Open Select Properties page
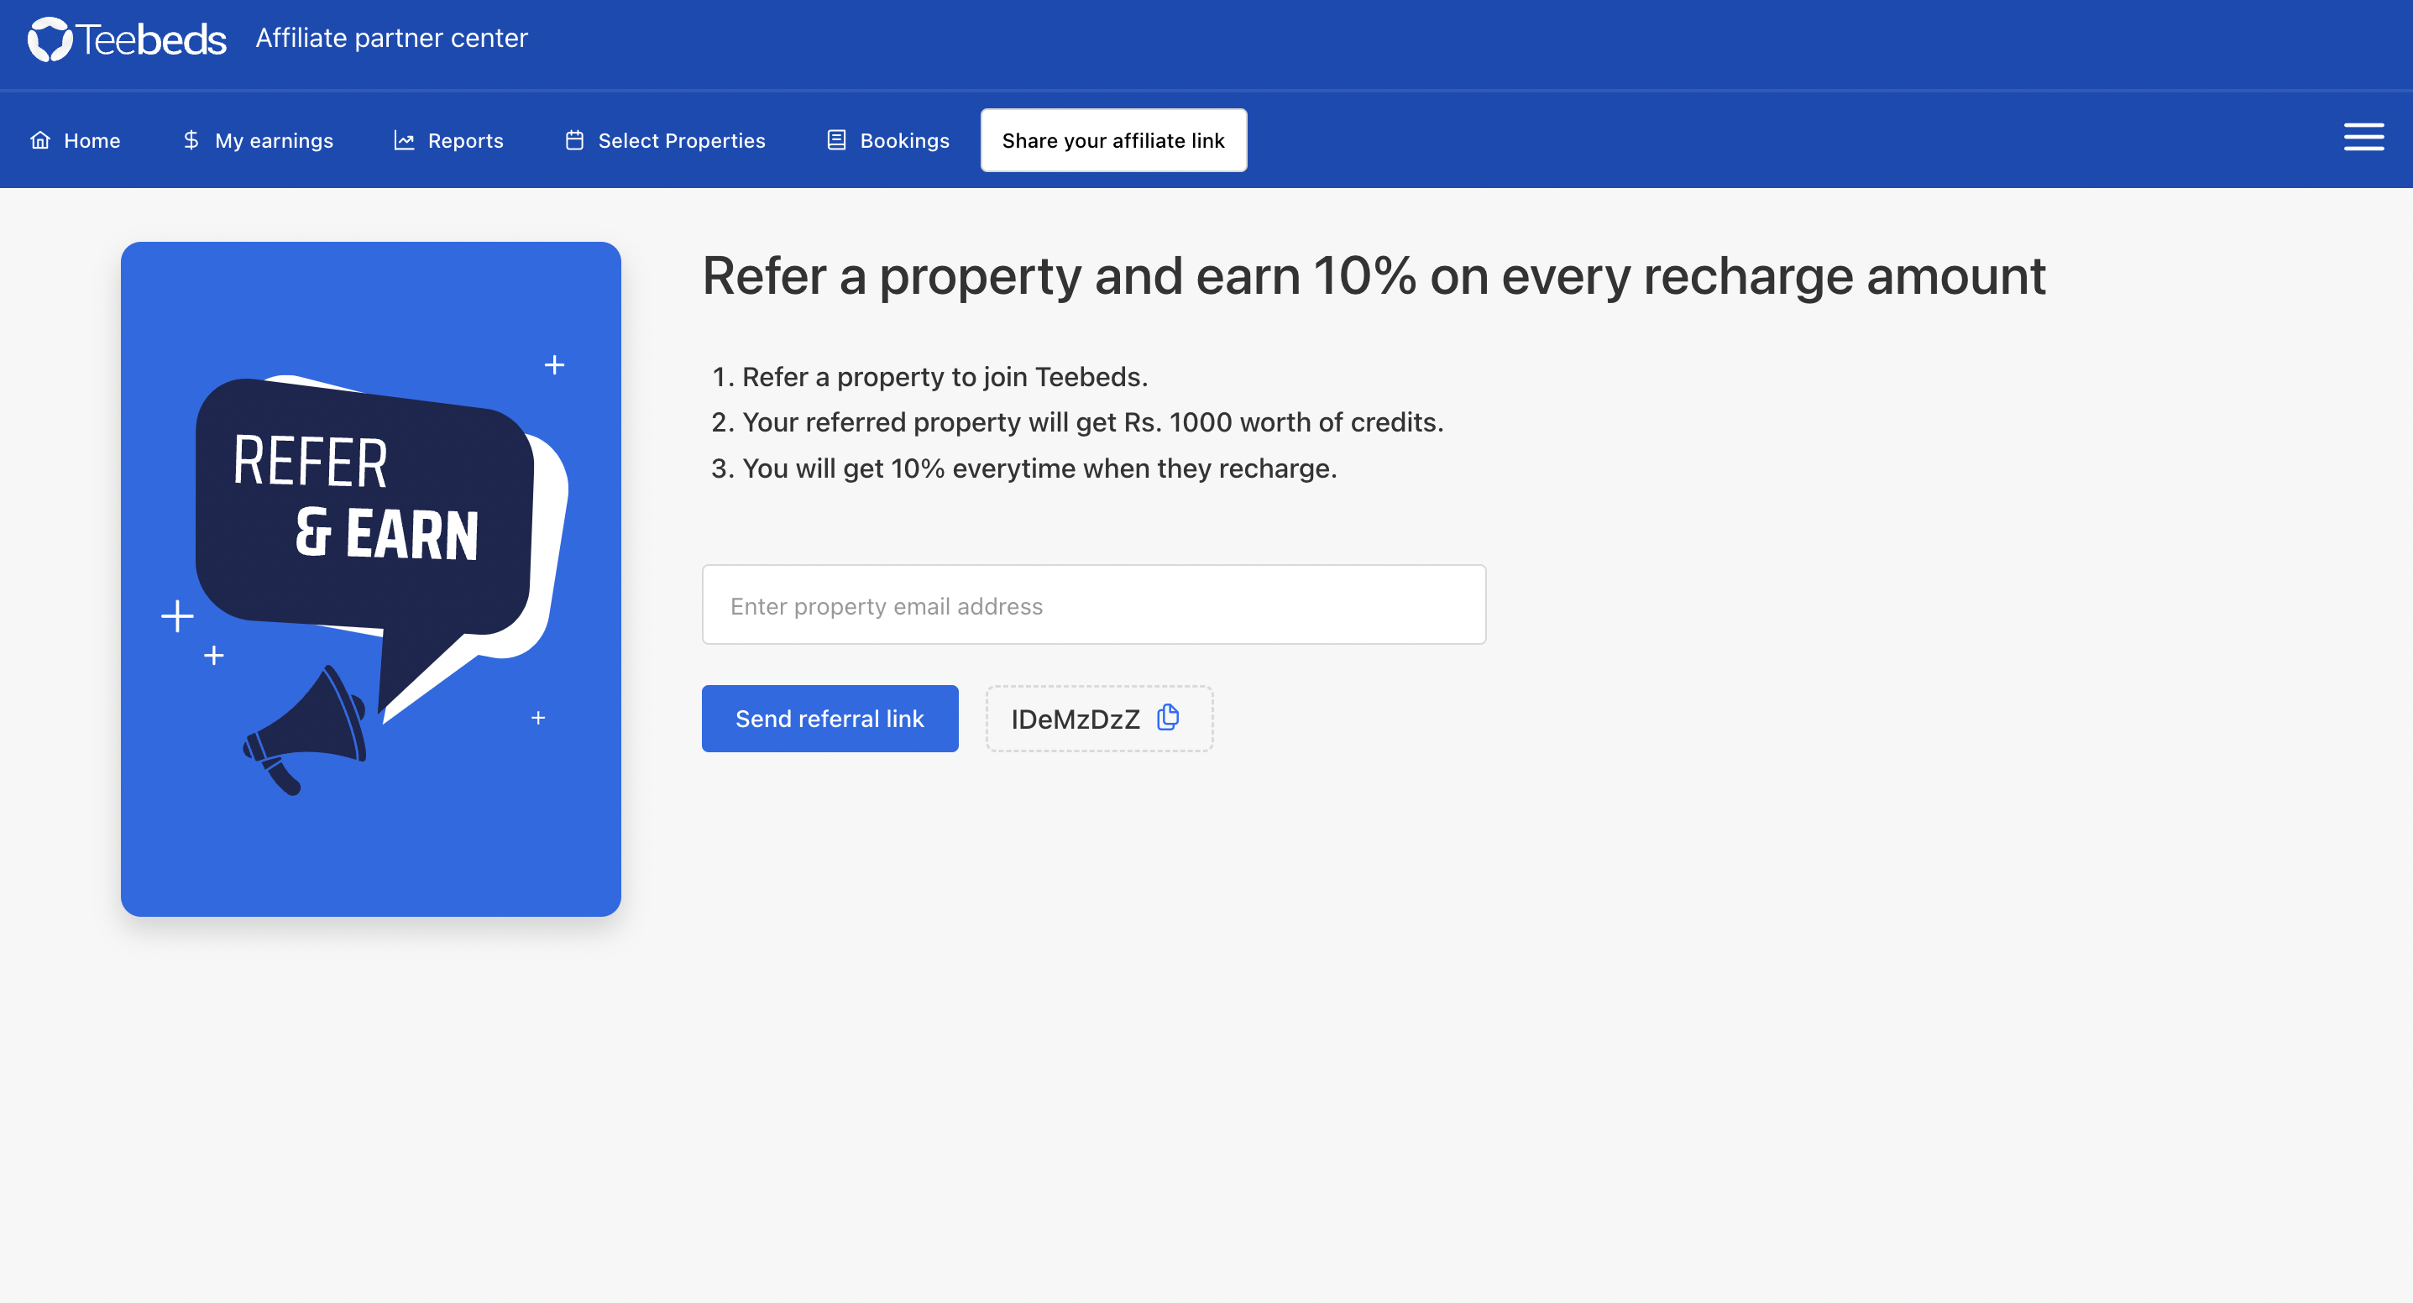Screen dimensions: 2413x1303 click(665, 140)
